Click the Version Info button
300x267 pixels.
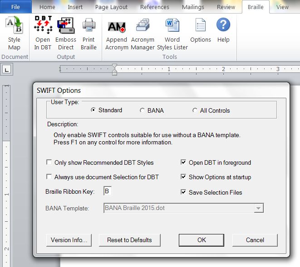pyautogui.click(x=69, y=240)
